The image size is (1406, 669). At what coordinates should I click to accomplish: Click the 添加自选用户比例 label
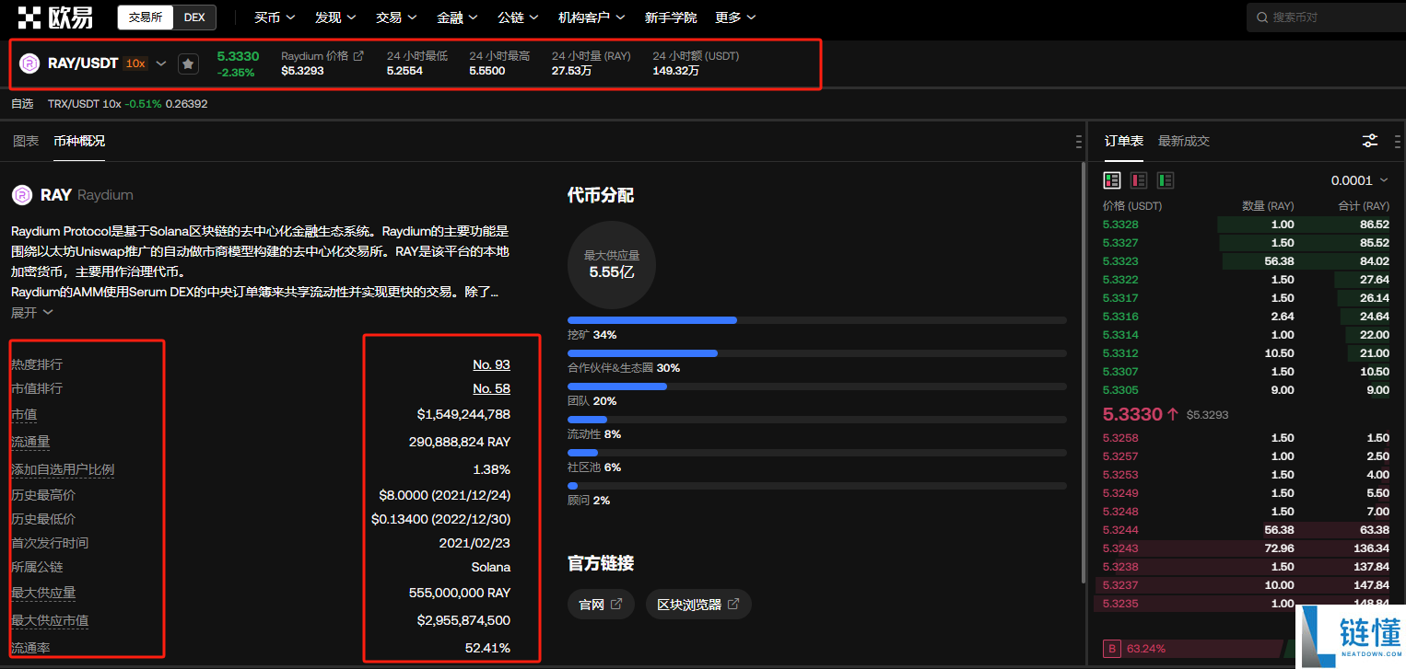tap(63, 469)
